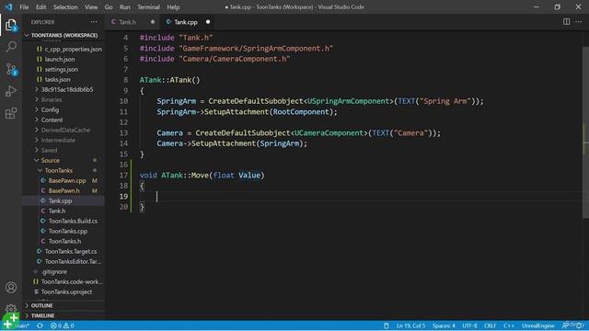
Task: Open ToonTanks.cpp in explorer
Action: point(64,232)
